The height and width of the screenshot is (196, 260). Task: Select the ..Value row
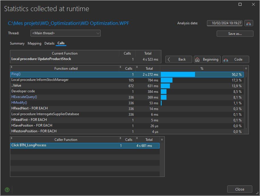tap(127, 86)
